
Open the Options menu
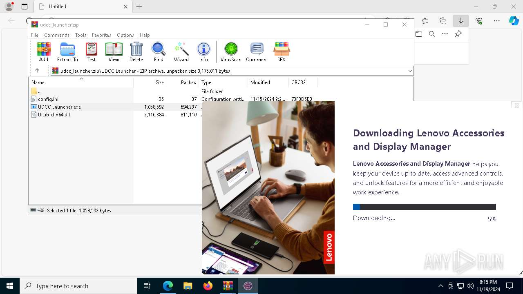point(125,35)
